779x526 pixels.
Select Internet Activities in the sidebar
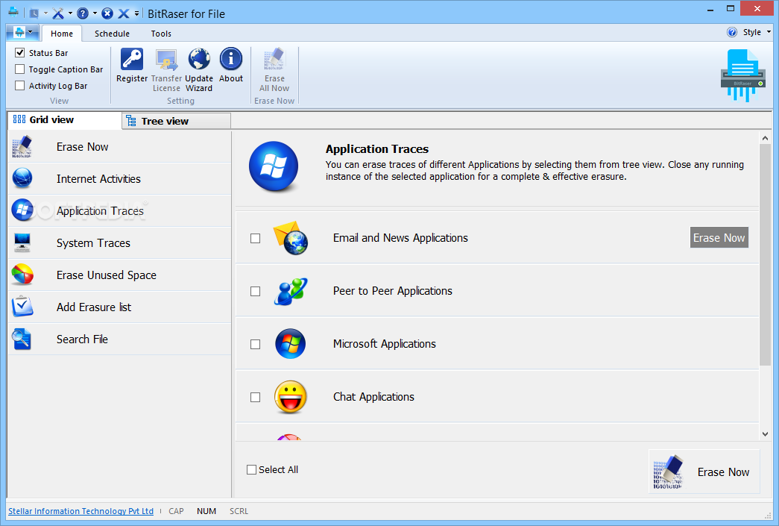(x=98, y=179)
